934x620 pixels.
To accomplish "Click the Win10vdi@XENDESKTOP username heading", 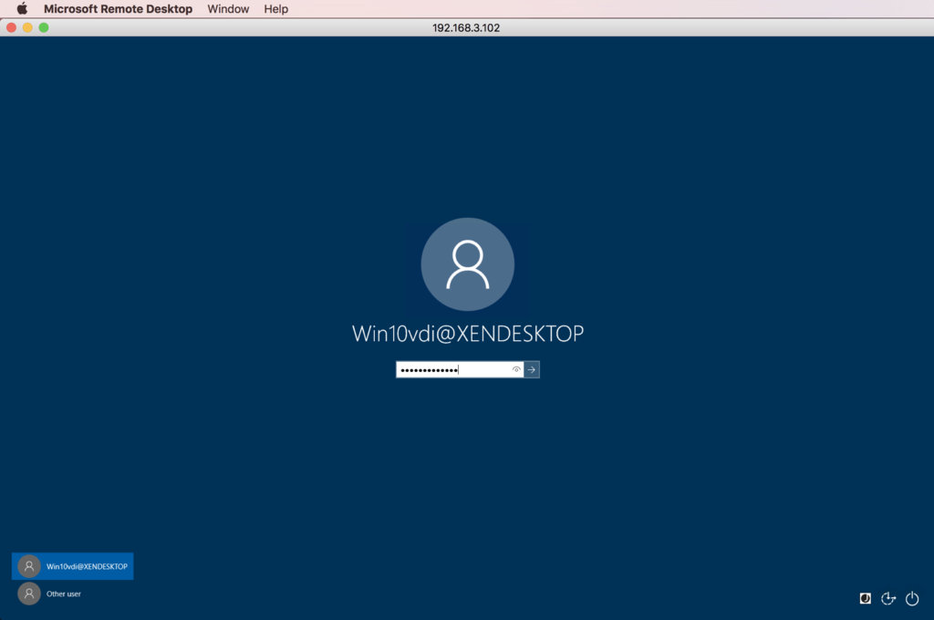I will click(468, 334).
